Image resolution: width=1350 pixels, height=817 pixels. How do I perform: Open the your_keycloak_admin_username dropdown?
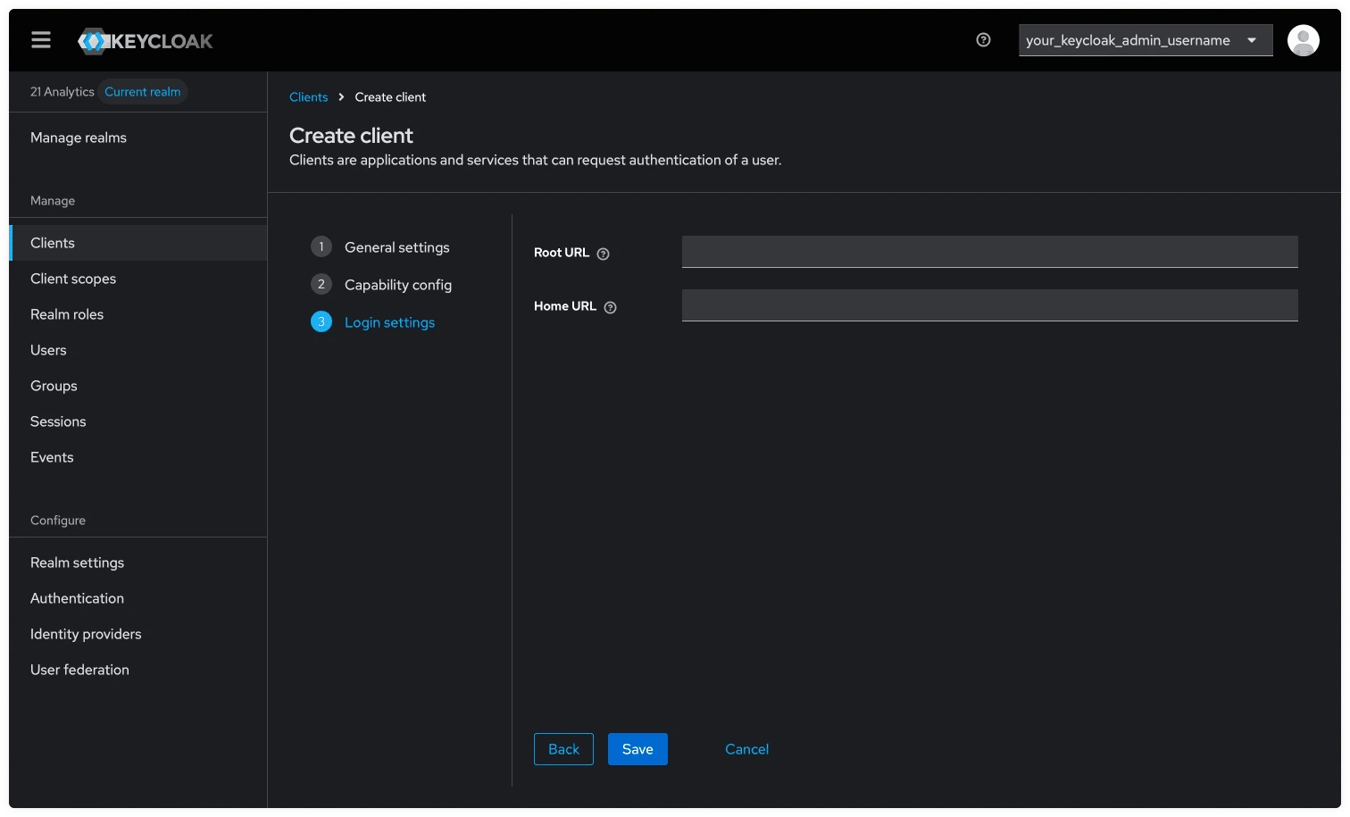(1146, 39)
